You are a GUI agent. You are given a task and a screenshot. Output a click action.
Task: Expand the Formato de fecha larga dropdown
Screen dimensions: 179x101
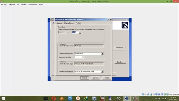point(102,71)
